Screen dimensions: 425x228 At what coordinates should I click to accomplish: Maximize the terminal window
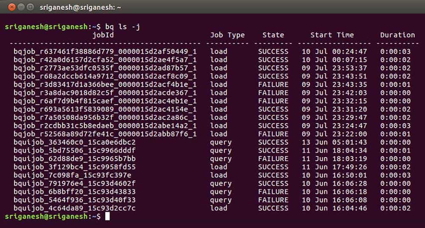click(x=31, y=7)
